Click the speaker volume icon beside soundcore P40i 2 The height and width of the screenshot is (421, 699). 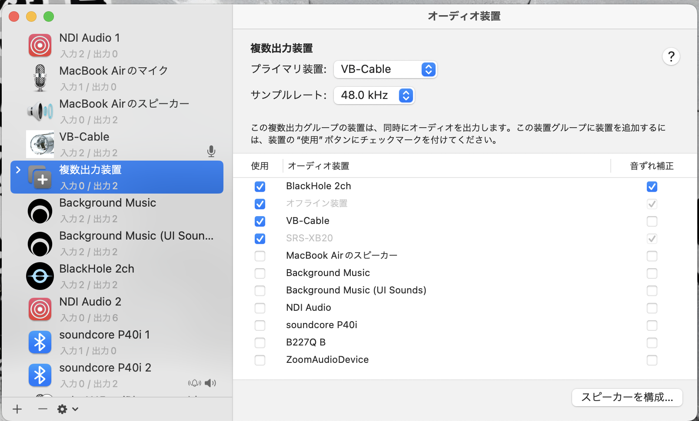(x=210, y=383)
